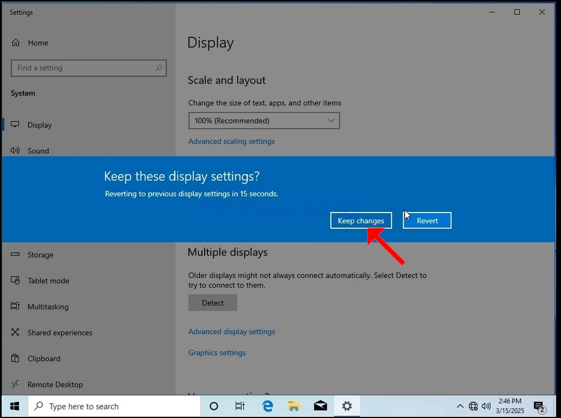
Task: Open Advanced display settings link
Action: (231, 331)
